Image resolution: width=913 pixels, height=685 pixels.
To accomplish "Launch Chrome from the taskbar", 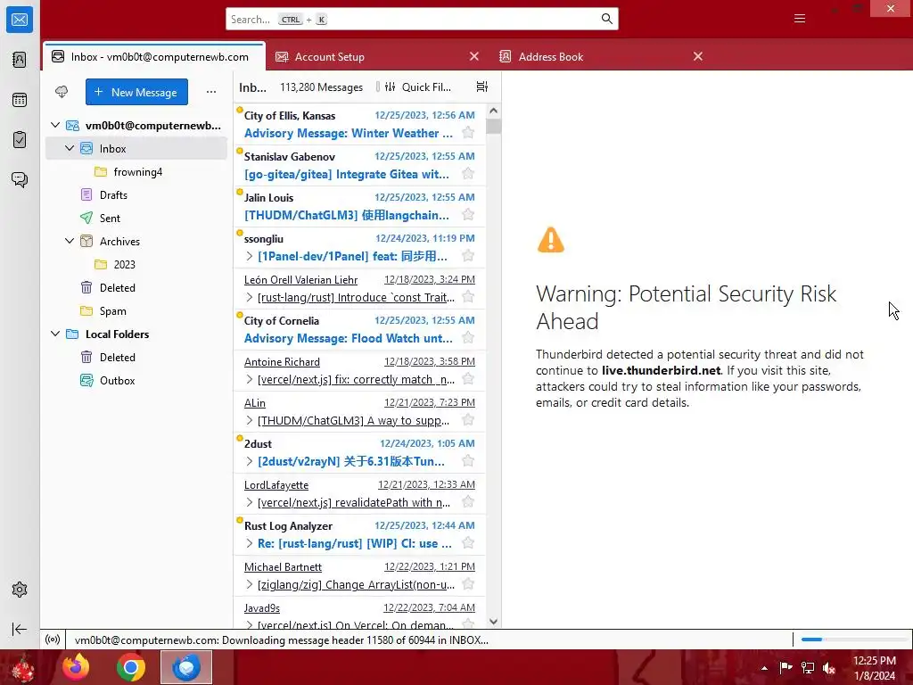I will click(130, 667).
